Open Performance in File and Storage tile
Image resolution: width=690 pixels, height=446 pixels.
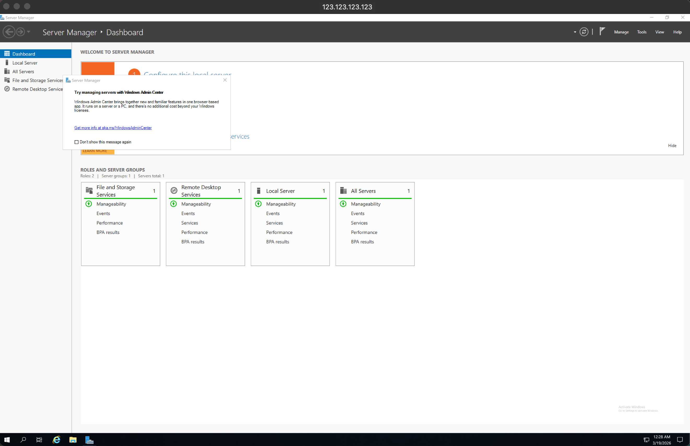(109, 223)
